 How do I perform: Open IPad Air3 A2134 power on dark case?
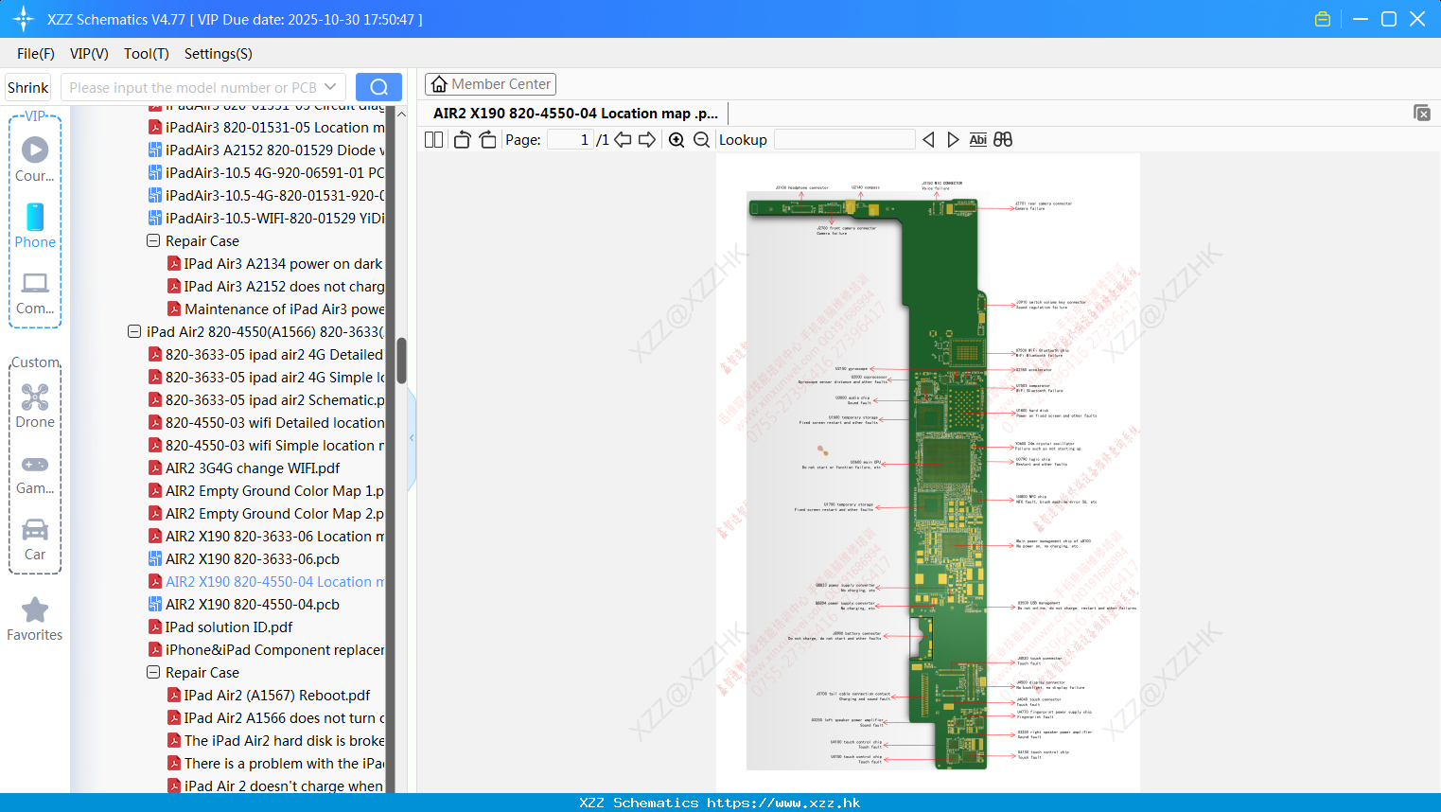click(276, 264)
